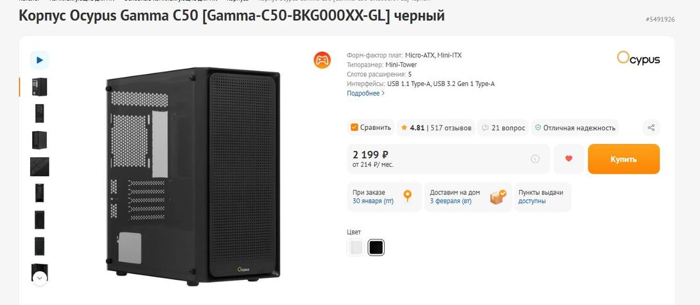Play the product video thumbnail
The height and width of the screenshot is (305, 700).
40,60
